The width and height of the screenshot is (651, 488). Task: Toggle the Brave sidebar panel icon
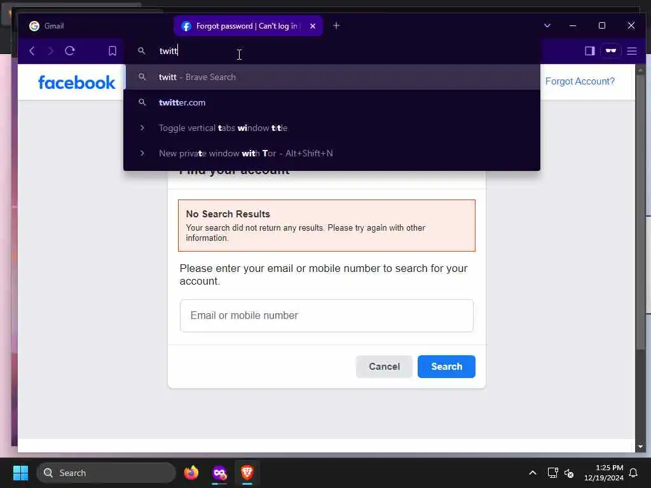pos(589,51)
